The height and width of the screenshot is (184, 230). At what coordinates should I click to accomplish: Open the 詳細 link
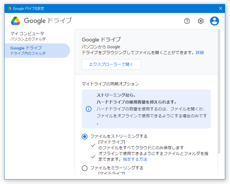click(x=200, y=53)
